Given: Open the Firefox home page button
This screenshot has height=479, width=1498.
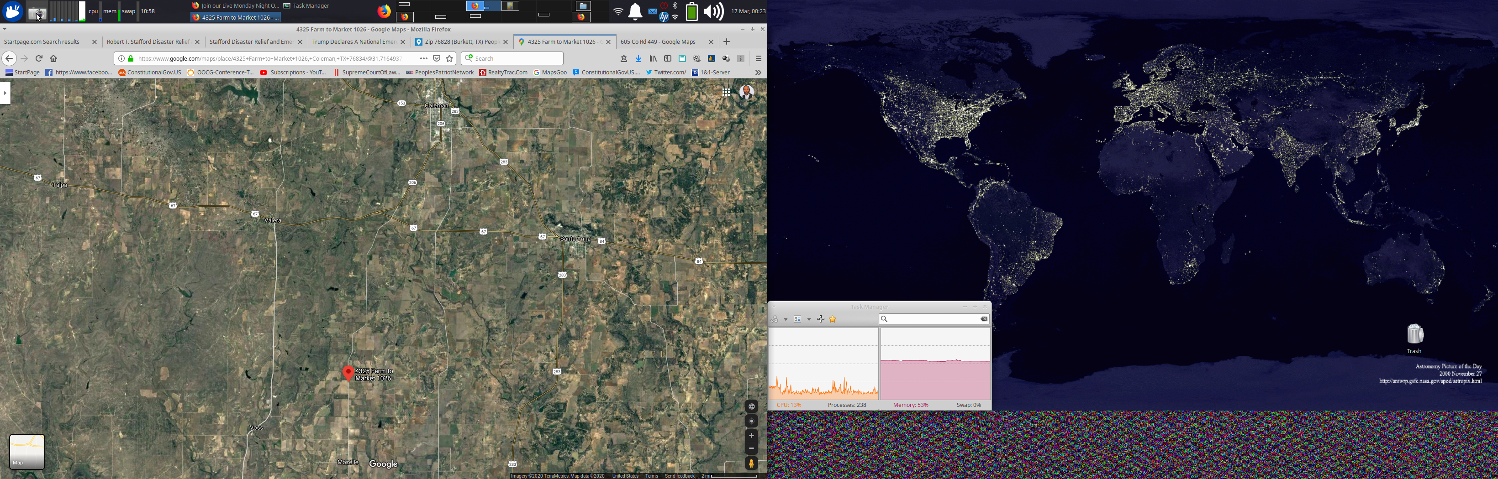Looking at the screenshot, I should 53,59.
